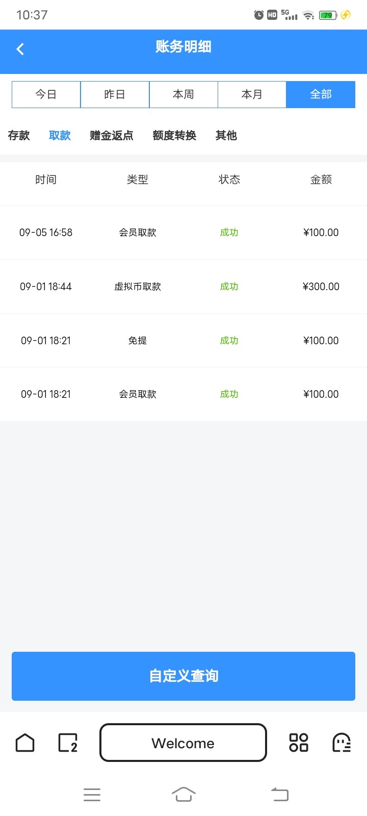Image resolution: width=367 pixels, height=816 pixels.
Task: Open the four-squares apps grid icon
Action: tap(299, 743)
